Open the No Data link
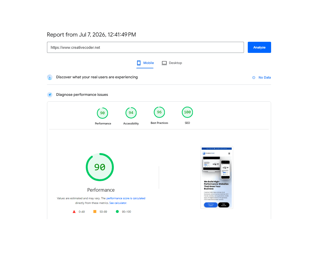This screenshot has height=253, width=314. [x=265, y=77]
